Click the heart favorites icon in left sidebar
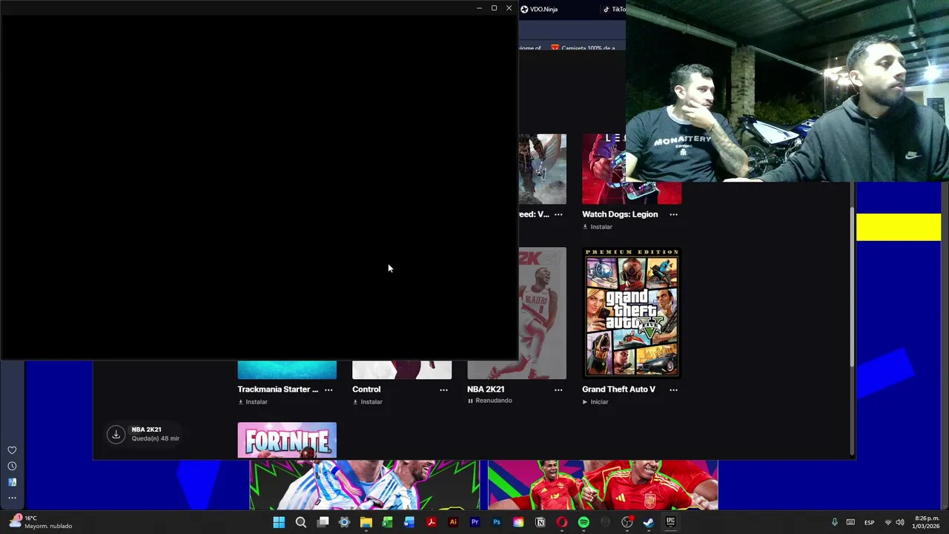The width and height of the screenshot is (949, 534). click(12, 450)
